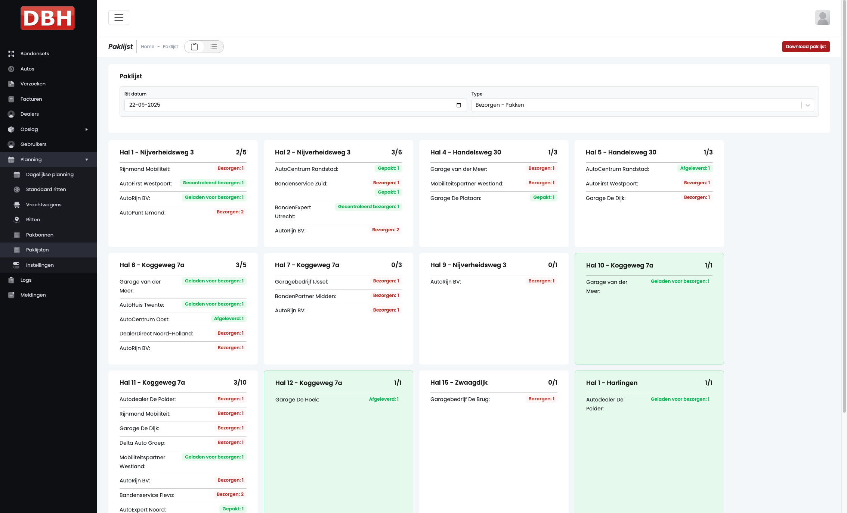
Task: Click the DBH logo
Action: point(47,18)
